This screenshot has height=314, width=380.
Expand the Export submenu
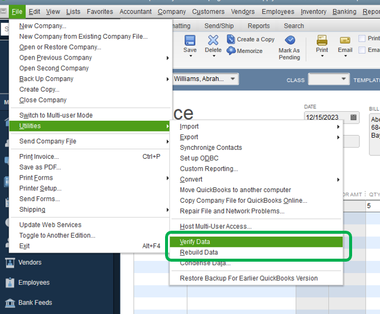tap(338, 137)
